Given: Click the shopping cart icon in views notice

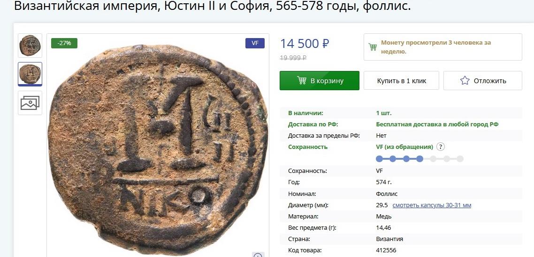Looking at the screenshot, I should coord(373,47).
